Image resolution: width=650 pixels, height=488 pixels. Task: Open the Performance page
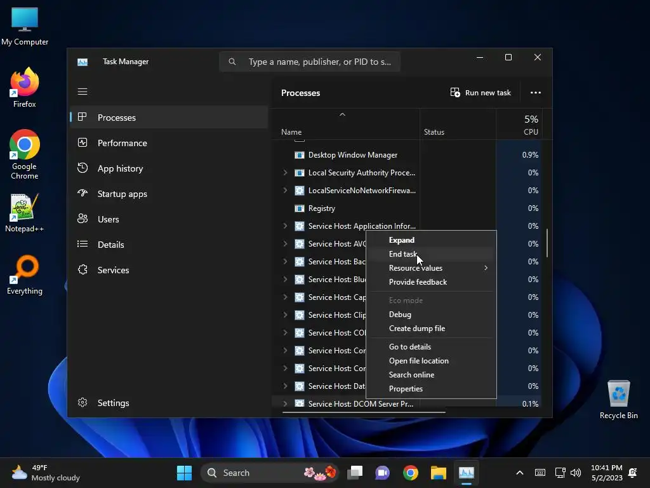pyautogui.click(x=169, y=143)
